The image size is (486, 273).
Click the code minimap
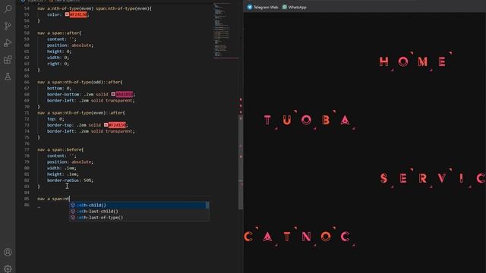pyautogui.click(x=226, y=30)
